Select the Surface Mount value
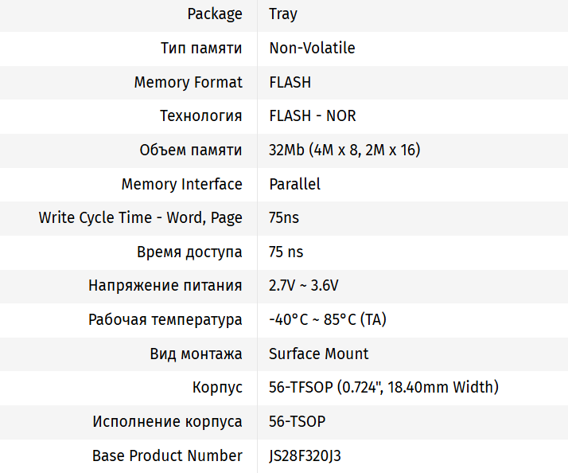This screenshot has height=473, width=568. tap(318, 354)
